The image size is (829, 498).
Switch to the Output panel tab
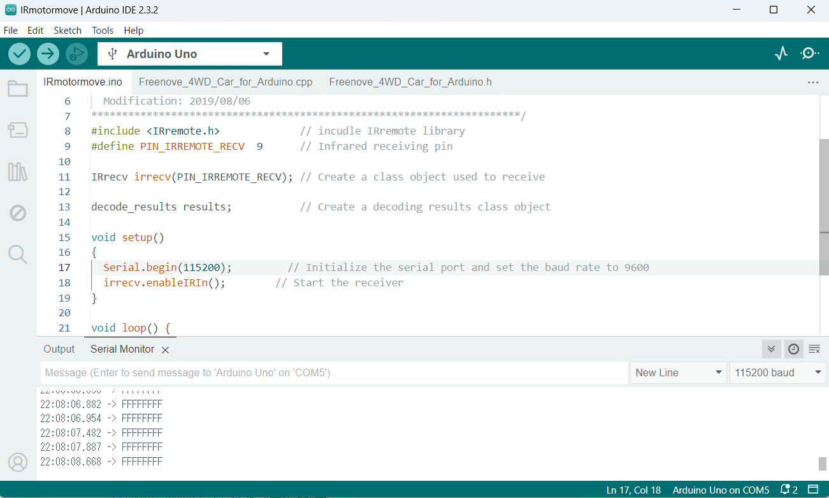pyautogui.click(x=59, y=349)
